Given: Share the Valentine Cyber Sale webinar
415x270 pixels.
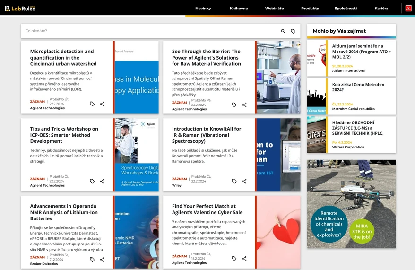Looking at the screenshot, I should 244,258.
